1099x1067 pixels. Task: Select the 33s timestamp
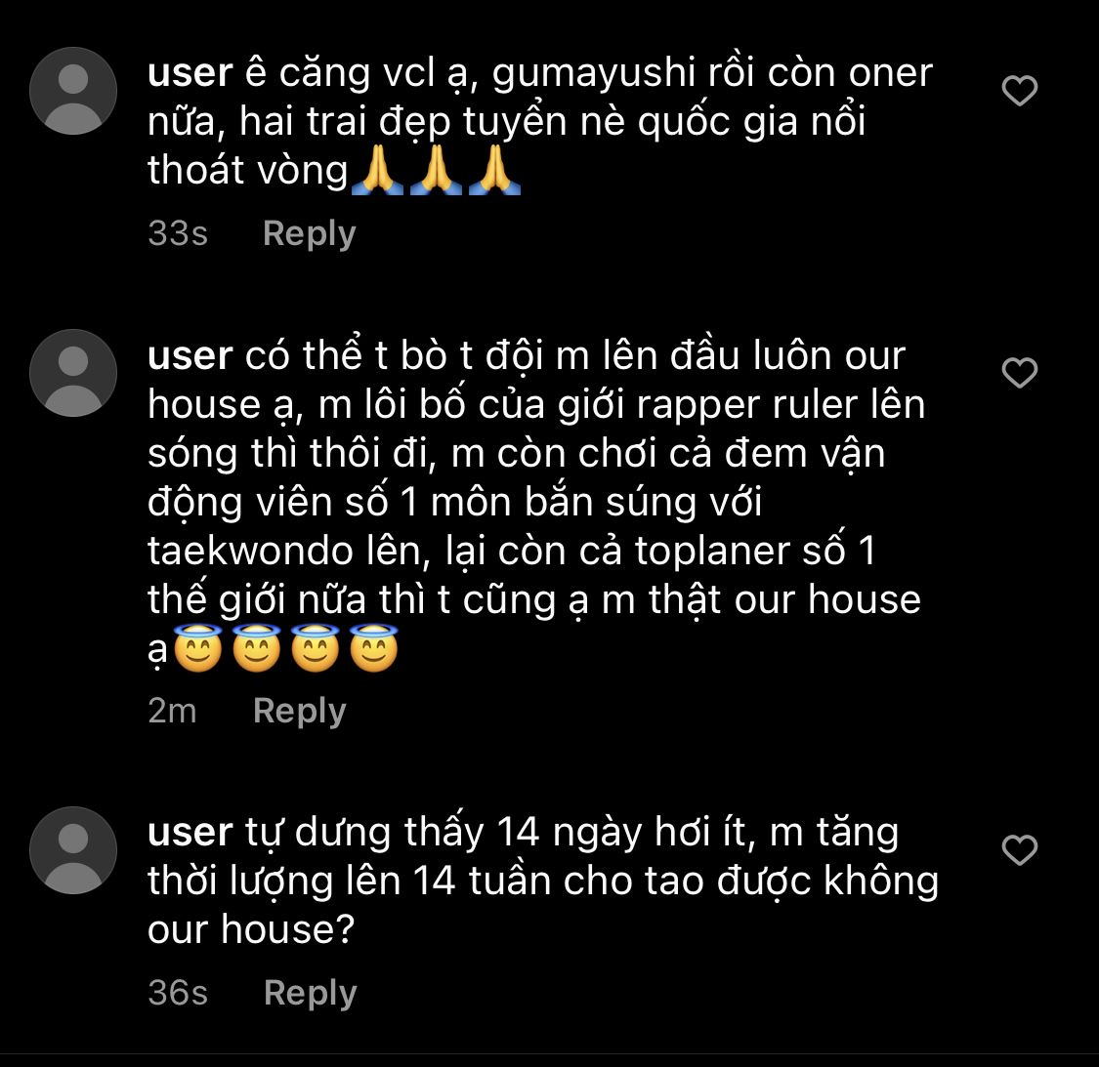pos(178,233)
